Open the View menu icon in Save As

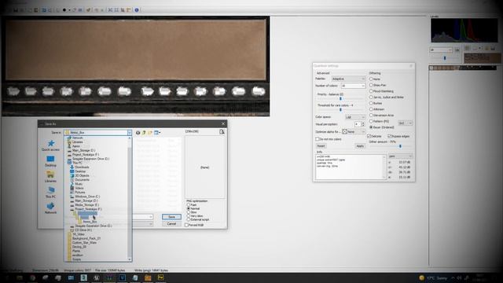point(157,133)
